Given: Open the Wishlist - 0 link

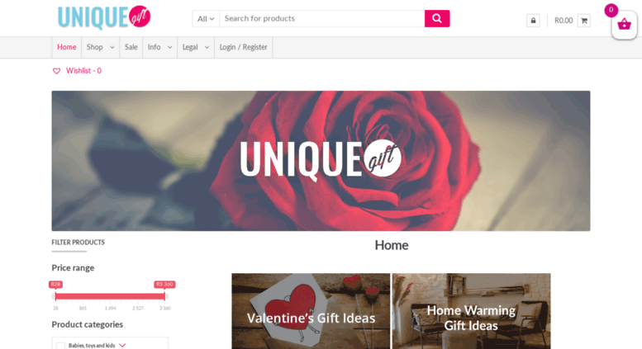Looking at the screenshot, I should pos(83,71).
